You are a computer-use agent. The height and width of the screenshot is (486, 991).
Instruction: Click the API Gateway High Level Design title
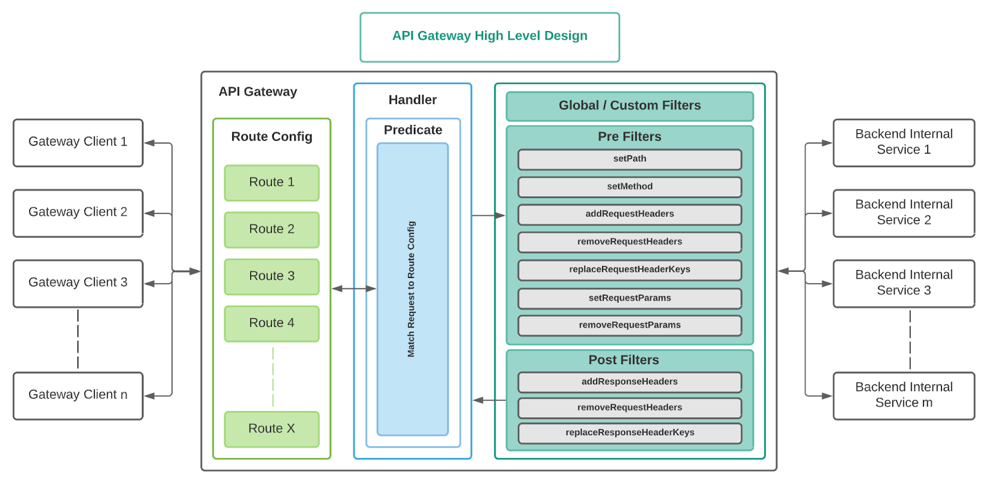pos(489,37)
